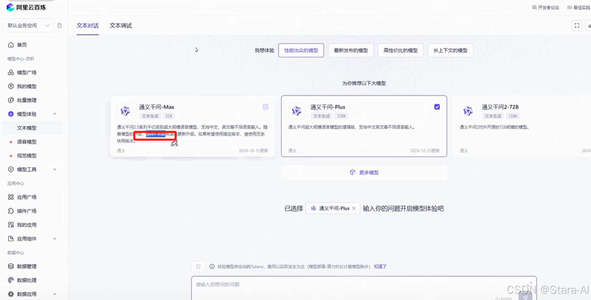This screenshot has width=591, height=300.
Task: Open the 默认业务空间 dropdown
Action: 28,25
